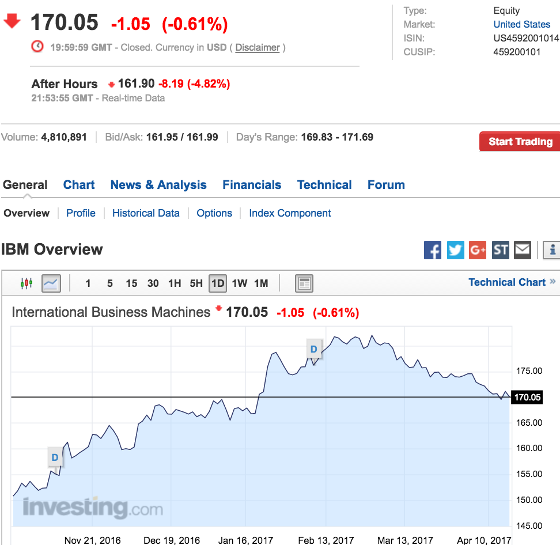Share IBM overview on Twitter

(455, 250)
